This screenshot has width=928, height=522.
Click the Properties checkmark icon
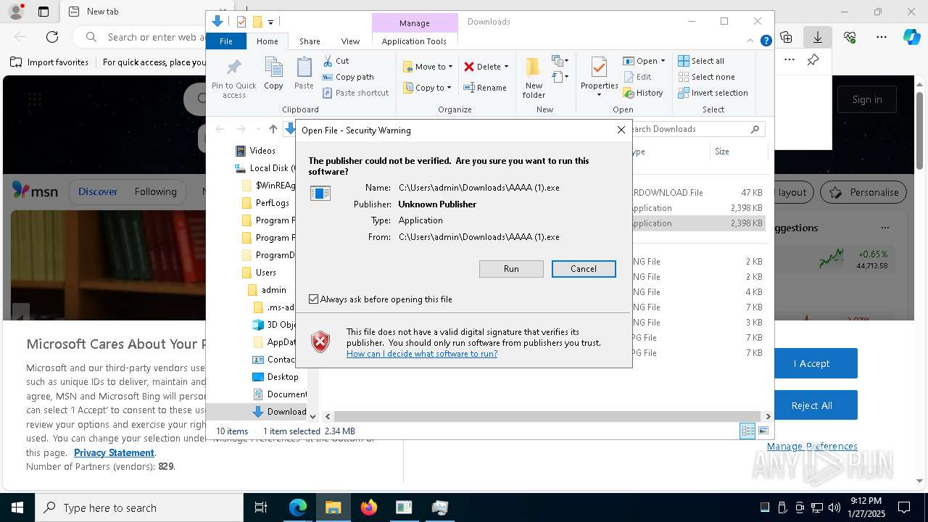599,68
